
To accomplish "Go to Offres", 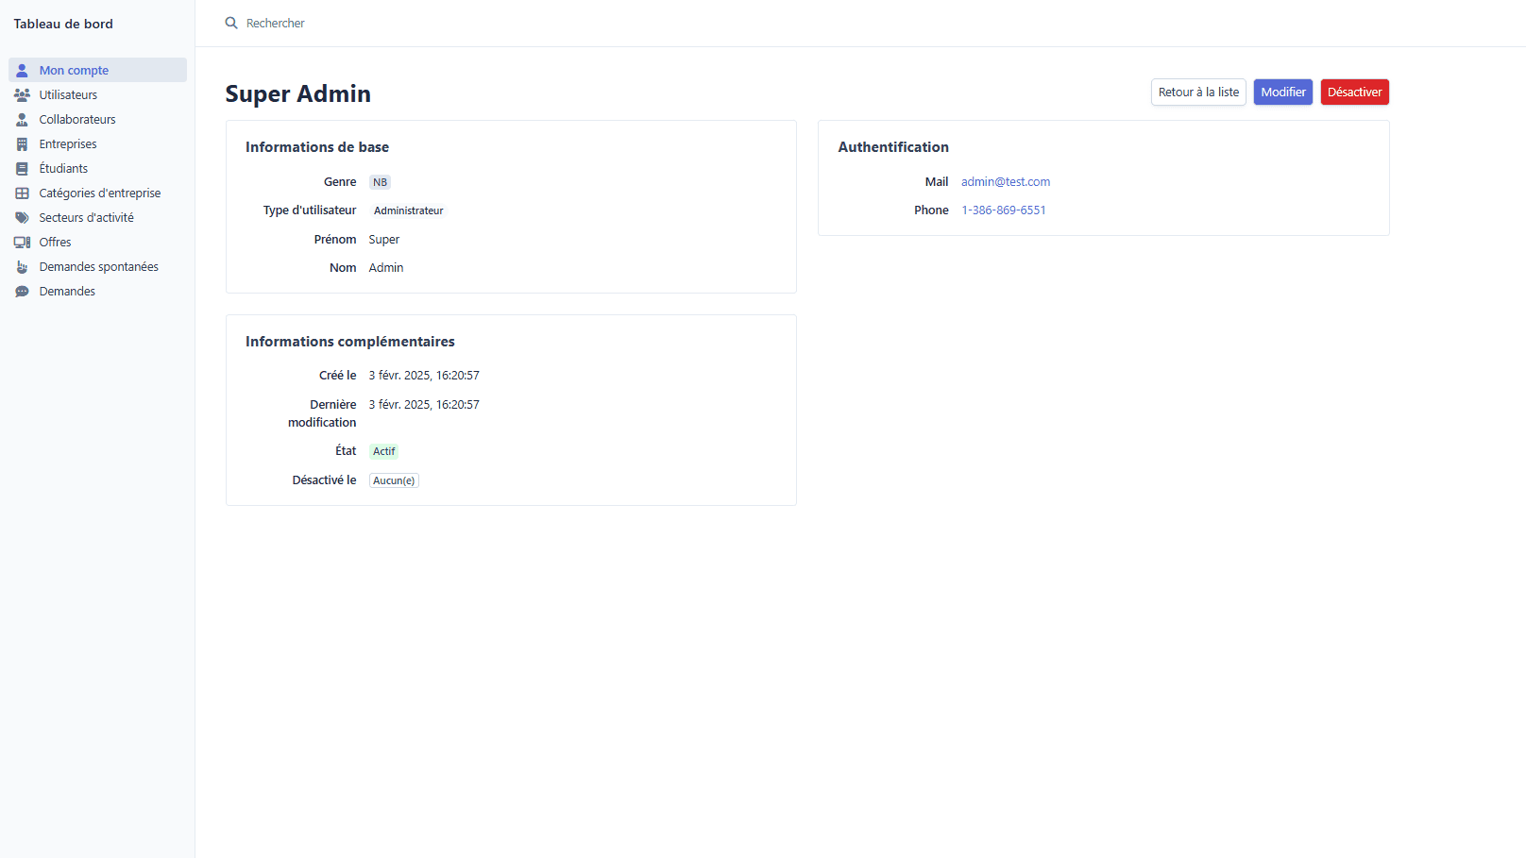I will coord(98,242).
